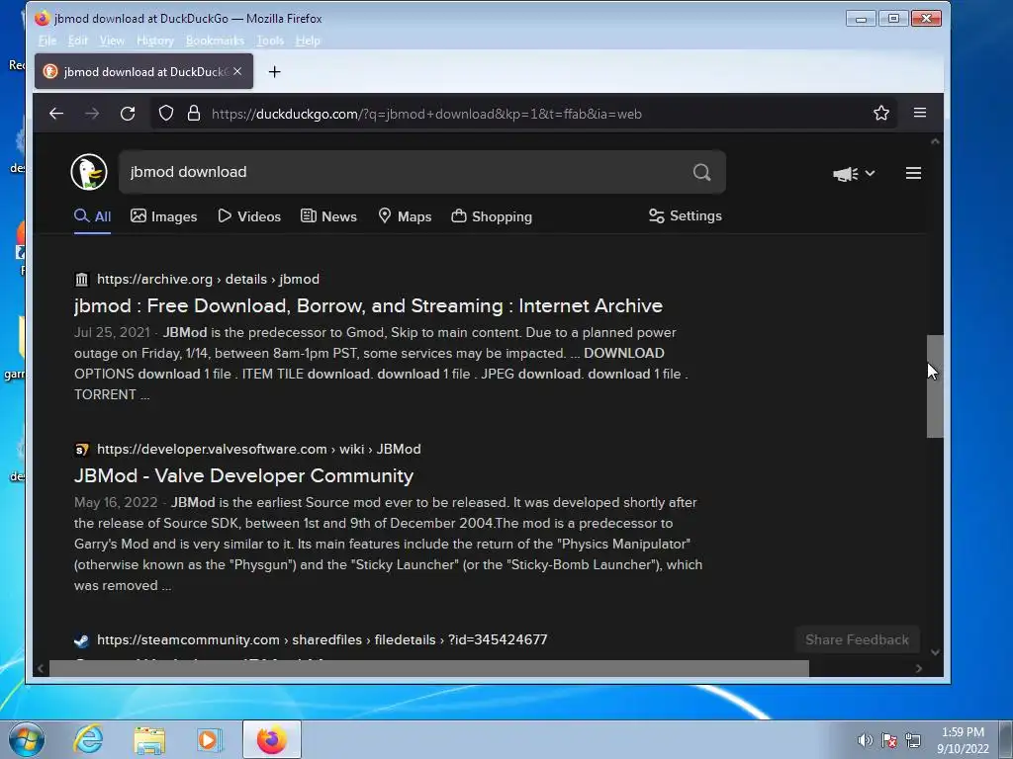Click the taskbar clock showing 1:59 PM
Screen dimensions: 1013x759
(963, 740)
